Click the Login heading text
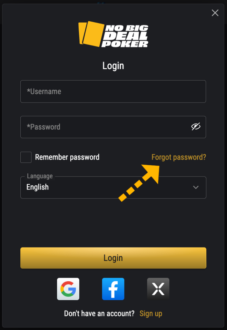Screen dimensions: 227x330 click(x=113, y=66)
